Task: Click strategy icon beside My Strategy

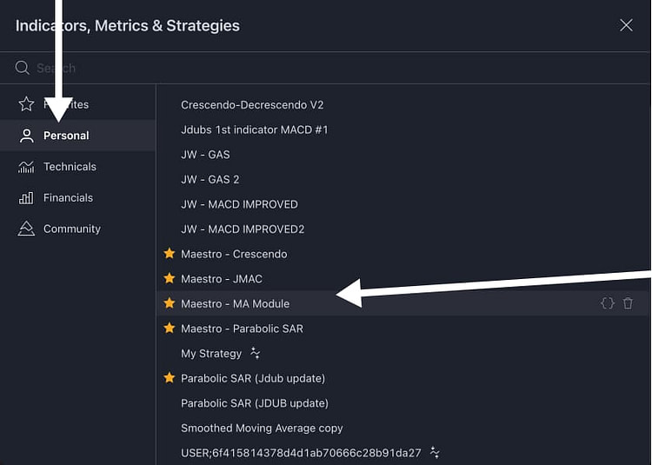Action: click(x=256, y=353)
